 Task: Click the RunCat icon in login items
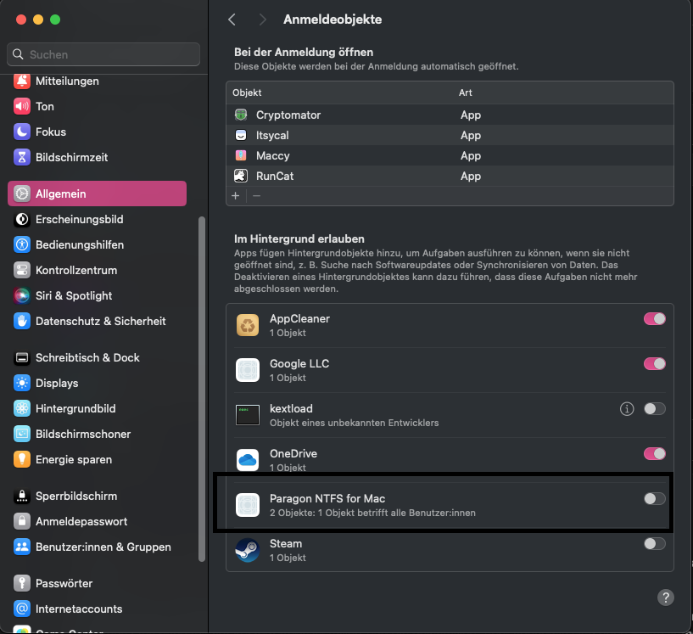click(241, 176)
